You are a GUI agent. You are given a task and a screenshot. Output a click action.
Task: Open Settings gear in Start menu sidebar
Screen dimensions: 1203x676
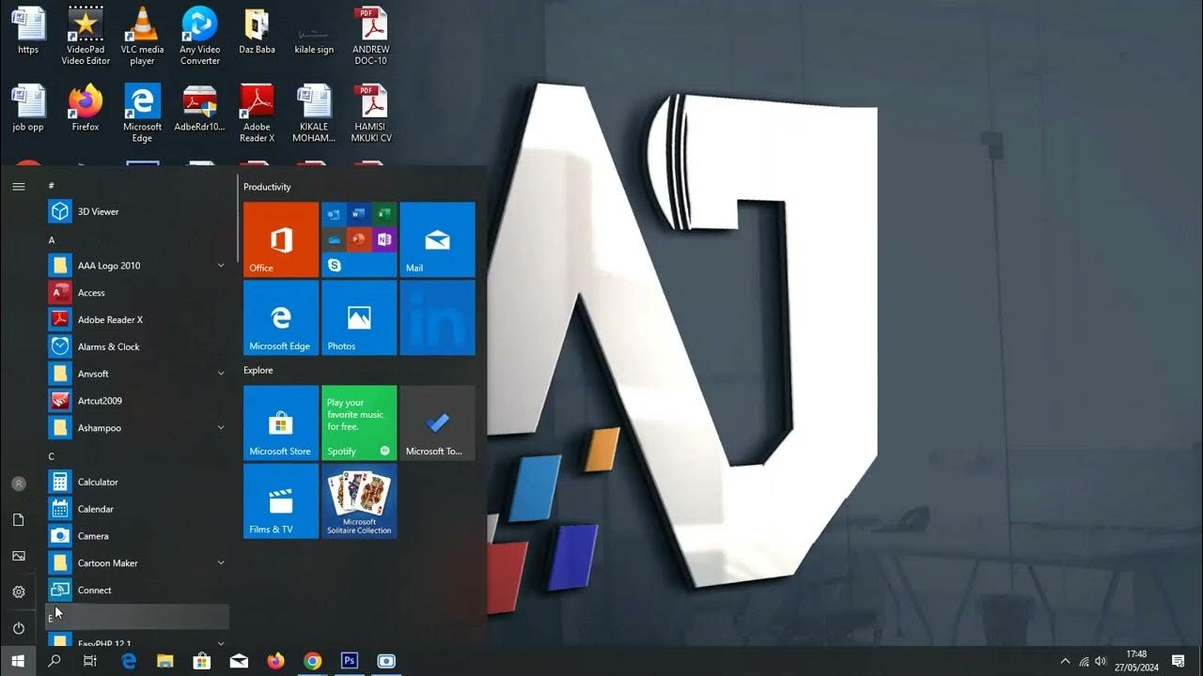pyautogui.click(x=18, y=592)
